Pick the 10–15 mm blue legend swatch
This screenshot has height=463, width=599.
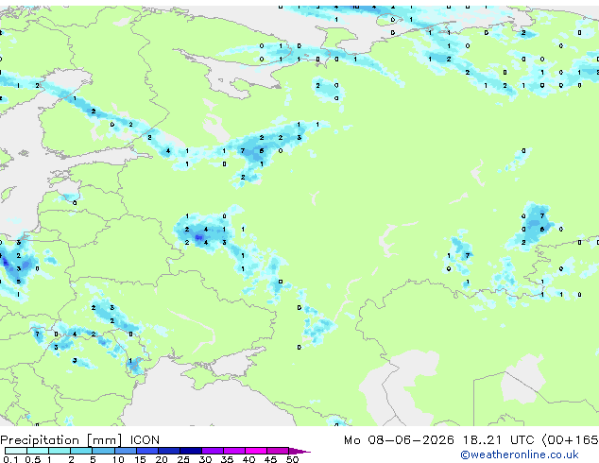pos(126,451)
